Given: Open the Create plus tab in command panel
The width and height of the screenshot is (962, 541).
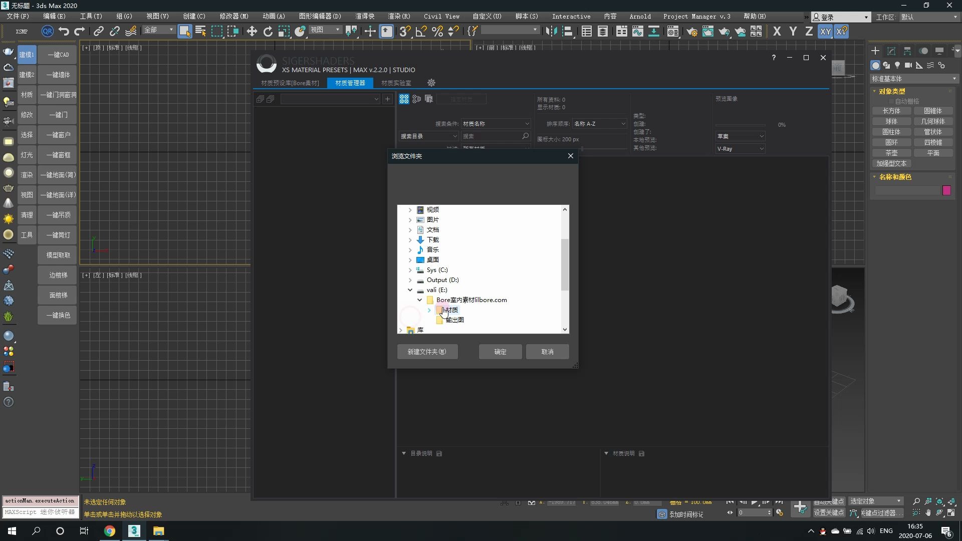Looking at the screenshot, I should tap(875, 51).
